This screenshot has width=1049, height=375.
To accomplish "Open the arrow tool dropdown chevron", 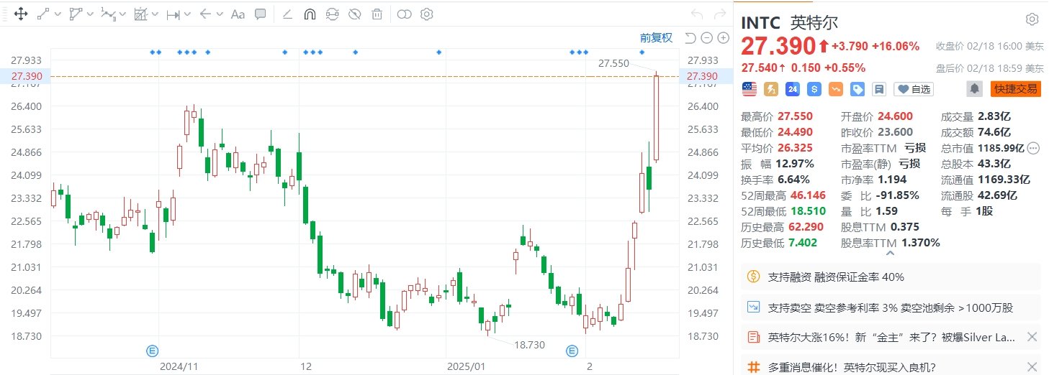I will 220,14.
